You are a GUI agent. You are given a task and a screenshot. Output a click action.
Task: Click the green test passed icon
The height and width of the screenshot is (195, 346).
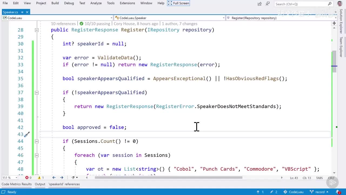tap(82, 24)
